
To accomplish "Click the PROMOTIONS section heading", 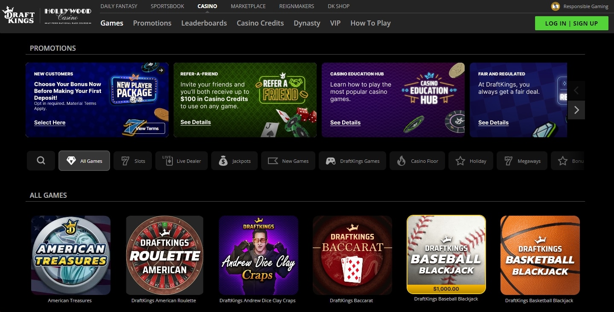I will tap(53, 48).
